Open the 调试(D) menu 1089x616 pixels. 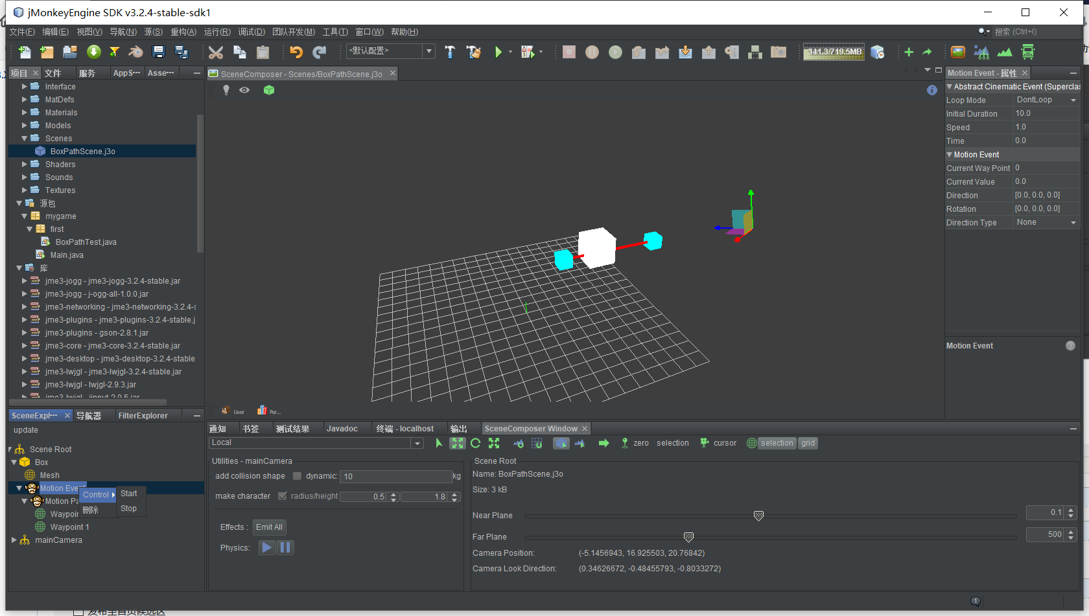(252, 32)
